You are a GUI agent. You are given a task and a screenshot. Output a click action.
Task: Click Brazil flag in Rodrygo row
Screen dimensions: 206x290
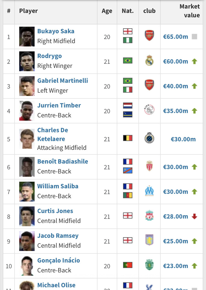[x=128, y=60]
